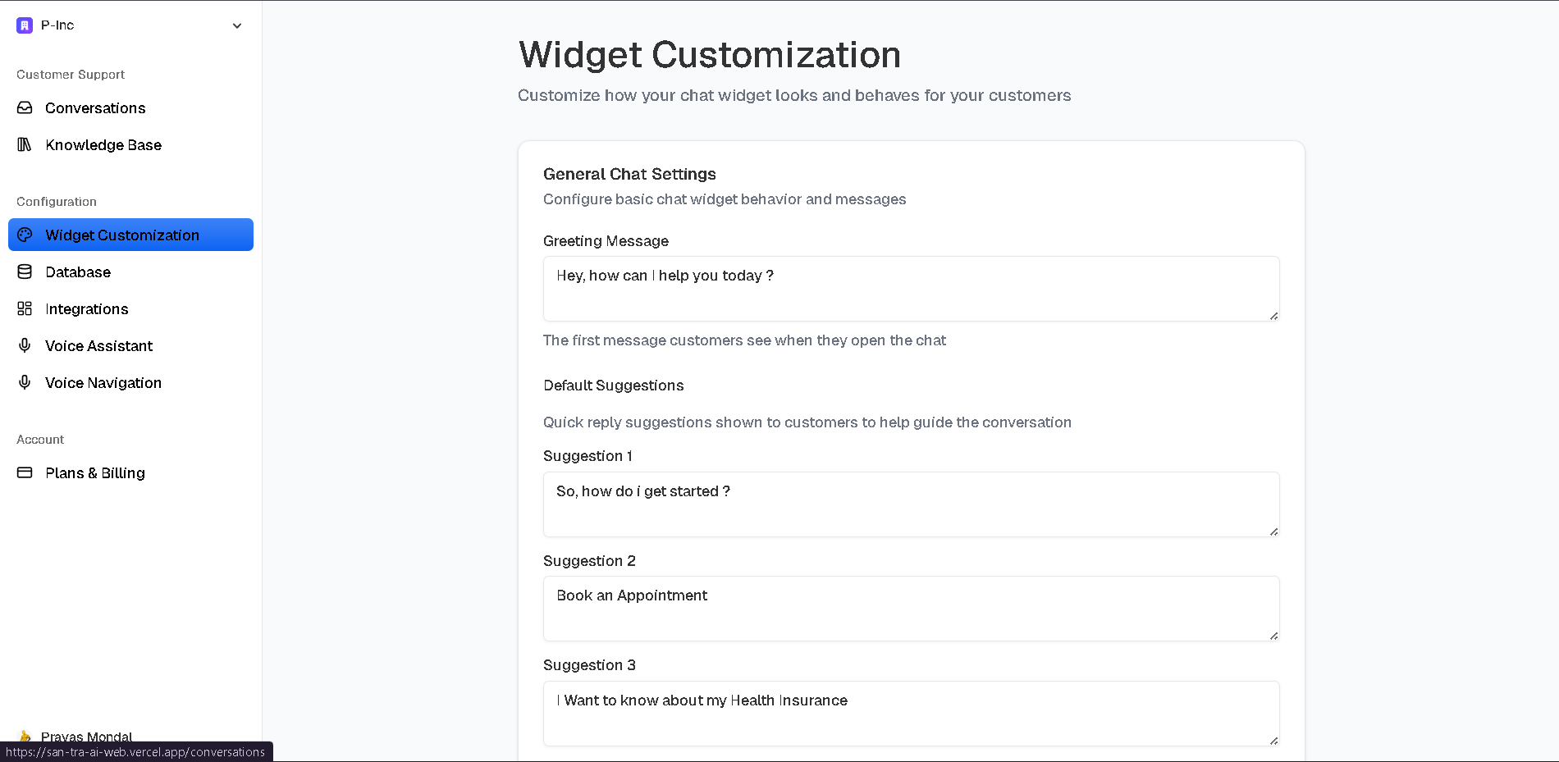Click into the Greeting Message text field
1559x762 pixels.
tap(911, 289)
